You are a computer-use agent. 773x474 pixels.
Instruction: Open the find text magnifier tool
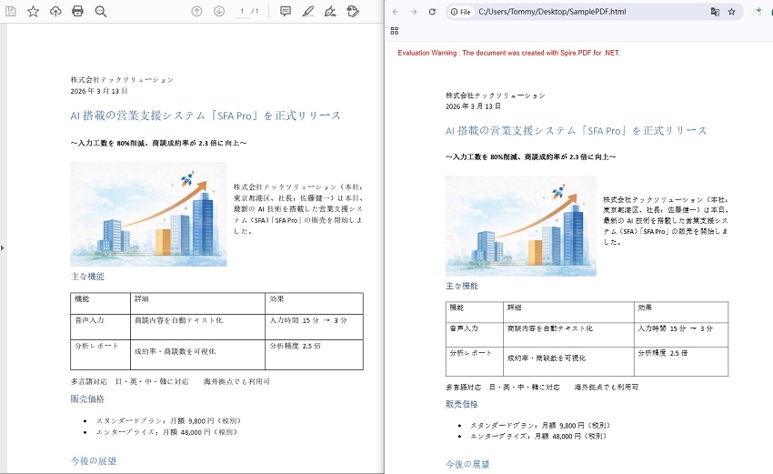tap(101, 11)
